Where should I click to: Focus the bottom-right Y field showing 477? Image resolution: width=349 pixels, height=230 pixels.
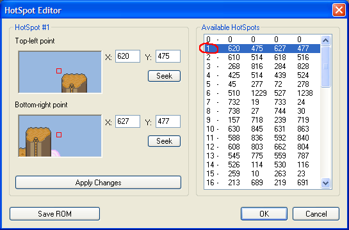(168, 121)
